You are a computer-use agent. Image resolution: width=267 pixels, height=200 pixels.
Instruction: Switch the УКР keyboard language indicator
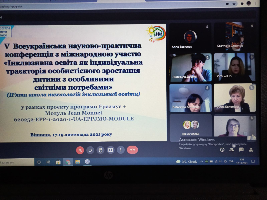tap(231, 162)
